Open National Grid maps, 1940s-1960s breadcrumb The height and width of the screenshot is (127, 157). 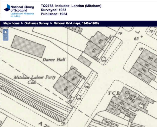[x=76, y=23]
